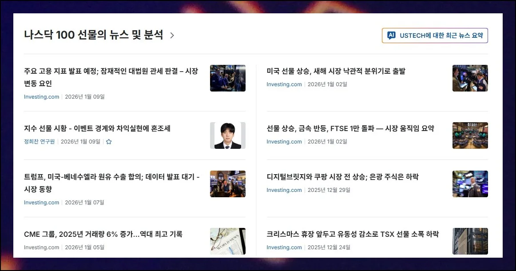Save 정희찬 article with the star icon

(x=109, y=142)
